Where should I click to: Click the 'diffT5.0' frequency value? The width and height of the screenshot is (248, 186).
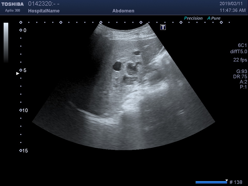238,52
